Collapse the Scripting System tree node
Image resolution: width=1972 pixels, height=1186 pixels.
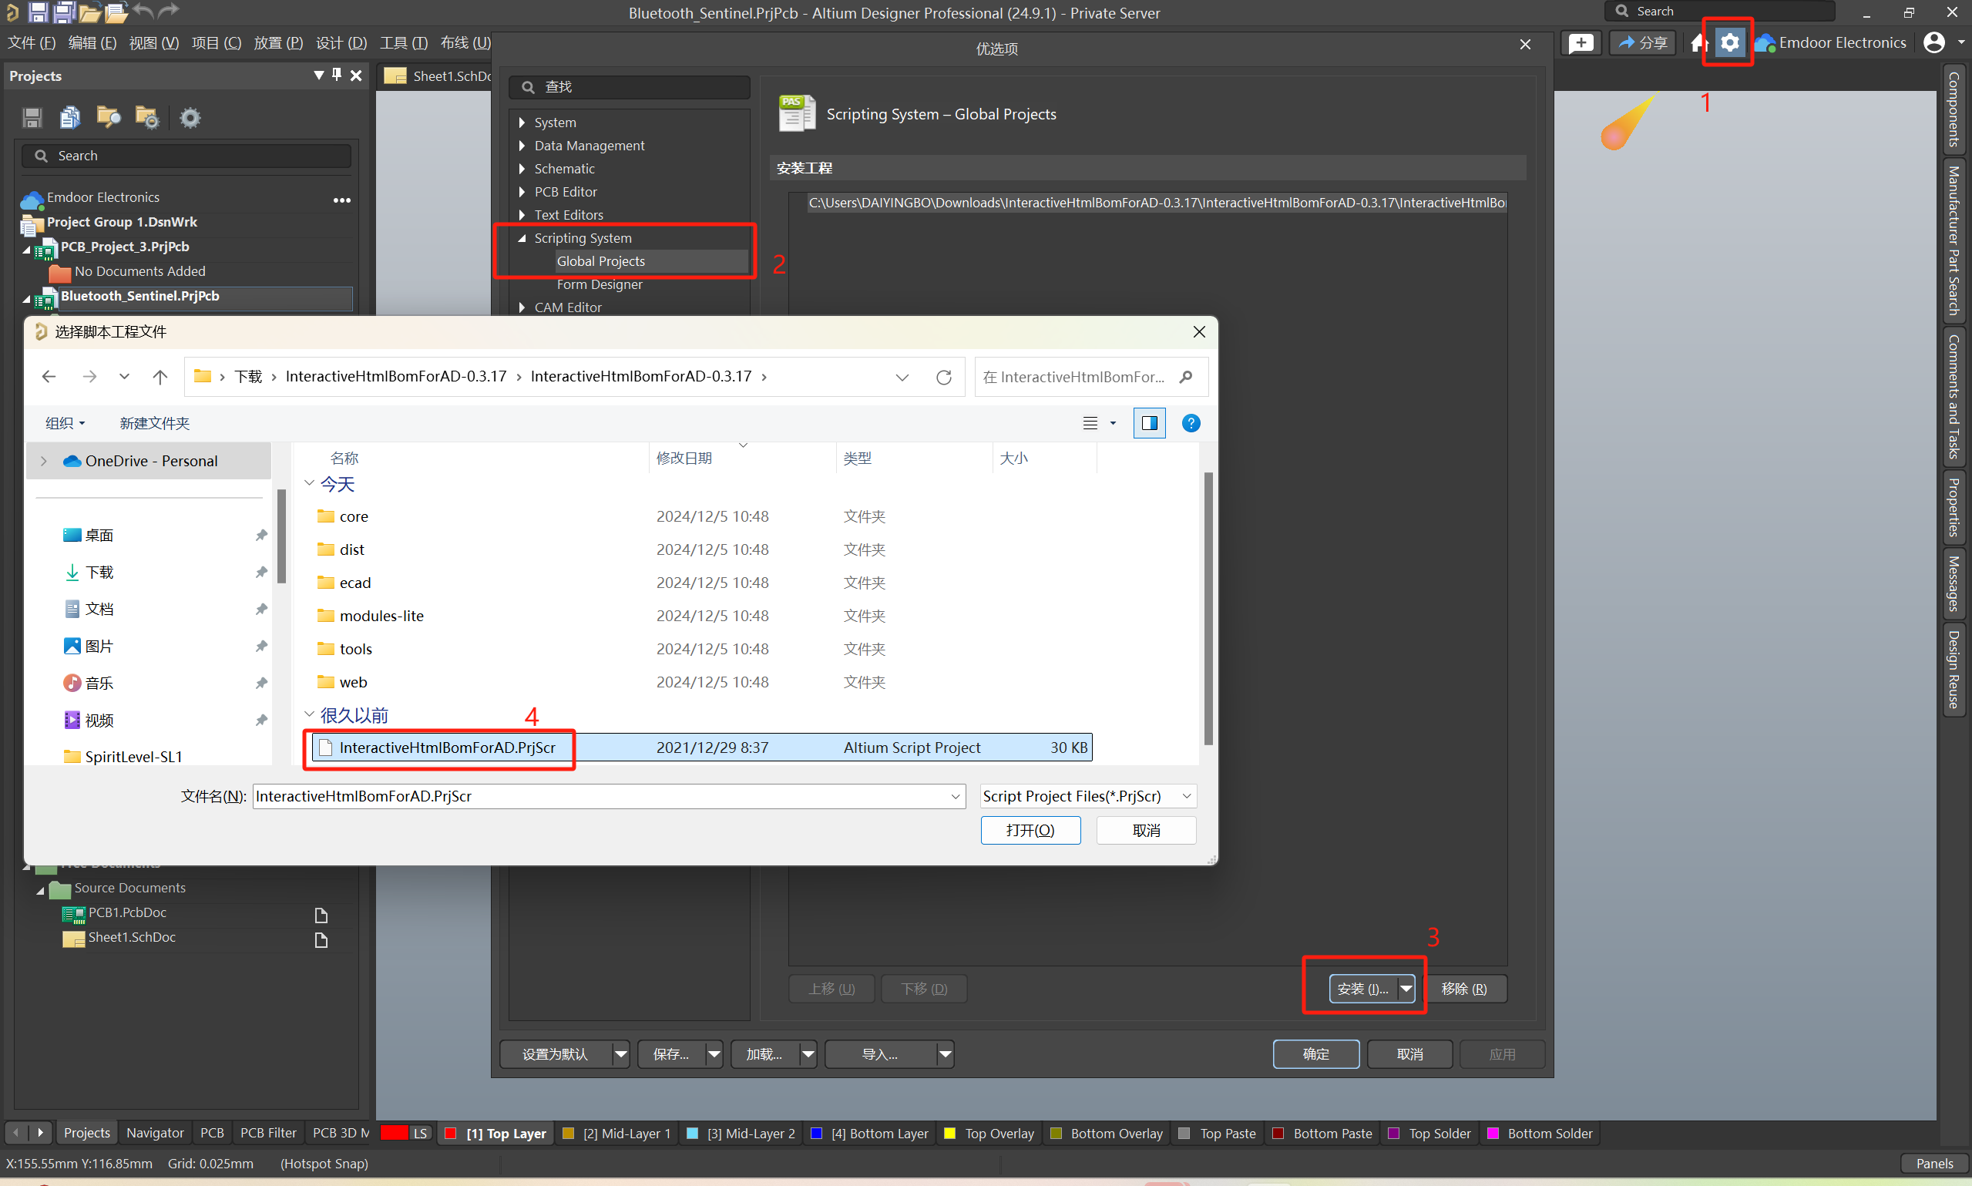pos(522,238)
